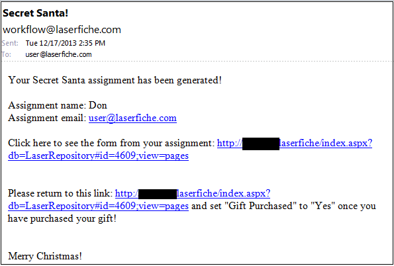
Task: Open the form link after "see the form from your assignment"
Action: [295, 144]
